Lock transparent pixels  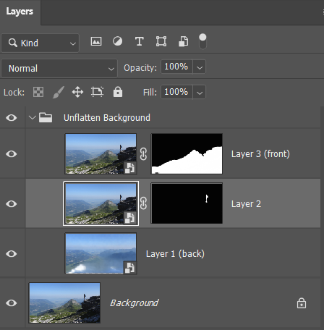click(x=38, y=92)
